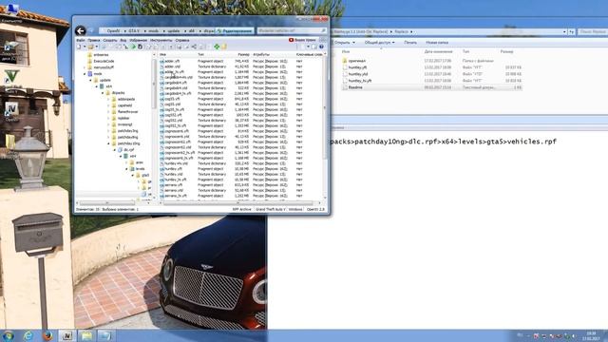The width and height of the screenshot is (608, 342).
Task: Click the green arrow toolbar icon in OpenIV
Action: 133,47
